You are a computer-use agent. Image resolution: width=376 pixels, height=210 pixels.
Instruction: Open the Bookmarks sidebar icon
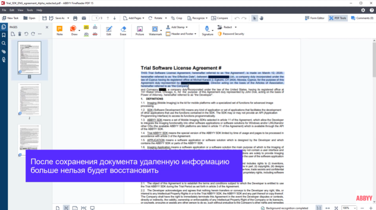point(4,35)
